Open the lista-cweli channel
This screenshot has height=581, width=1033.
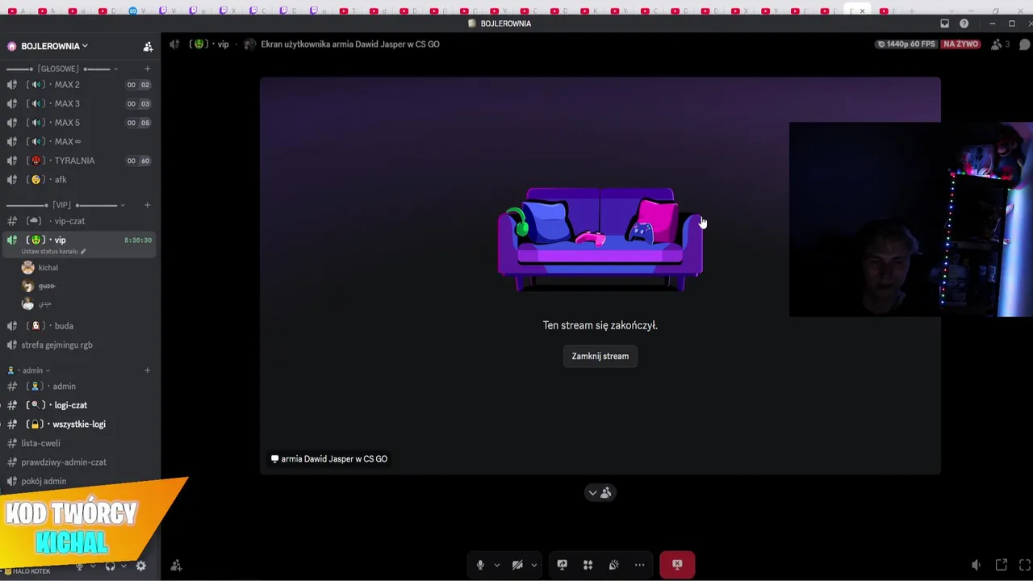pos(79,443)
